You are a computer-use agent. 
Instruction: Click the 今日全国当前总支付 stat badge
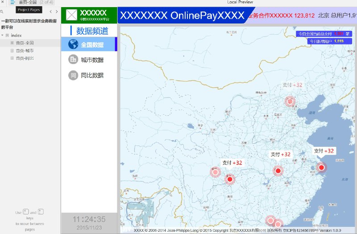324,34
